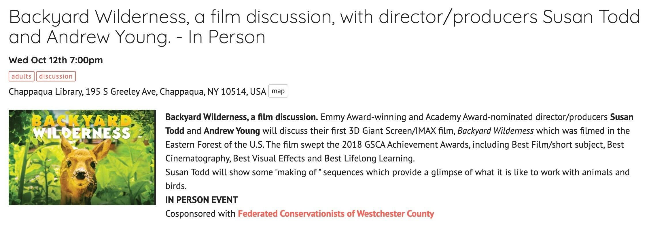Click 'In Person' in the title
651x238 pixels.
227,37
